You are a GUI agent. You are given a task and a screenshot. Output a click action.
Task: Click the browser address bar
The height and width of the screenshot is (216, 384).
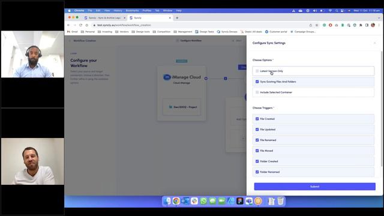tap(201, 25)
